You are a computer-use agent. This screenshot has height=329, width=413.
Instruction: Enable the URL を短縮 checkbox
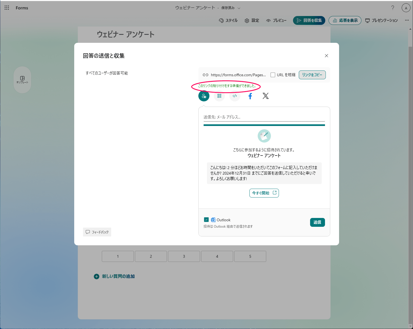(273, 75)
